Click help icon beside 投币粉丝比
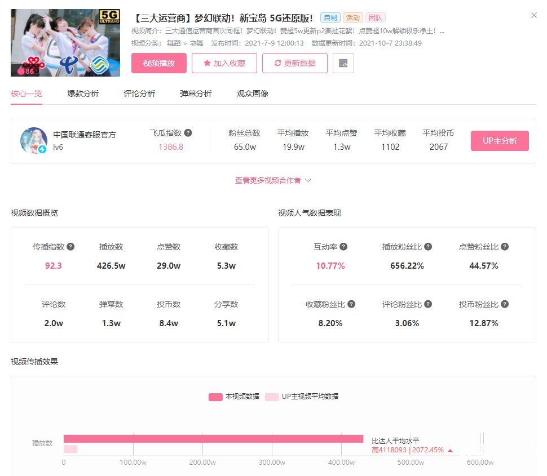This screenshot has height=476, width=547. click(505, 304)
